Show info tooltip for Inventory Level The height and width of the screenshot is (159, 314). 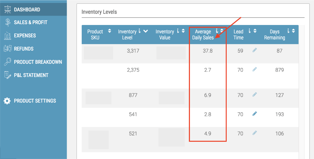click(140, 31)
